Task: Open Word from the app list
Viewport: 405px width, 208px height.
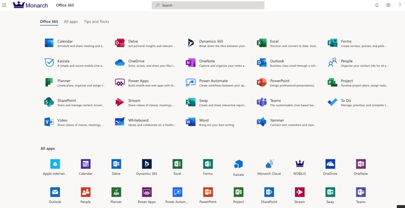Action: coord(210,122)
